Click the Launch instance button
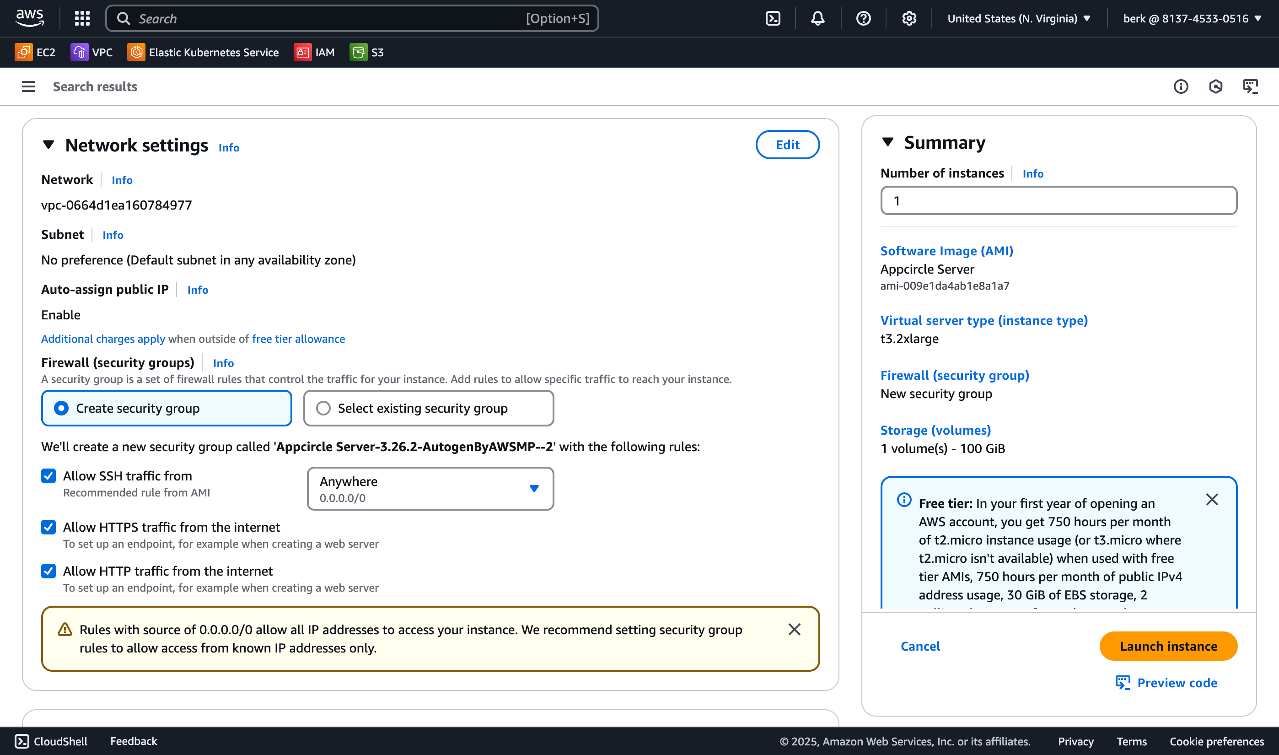Viewport: 1279px width, 755px height. [x=1168, y=646]
